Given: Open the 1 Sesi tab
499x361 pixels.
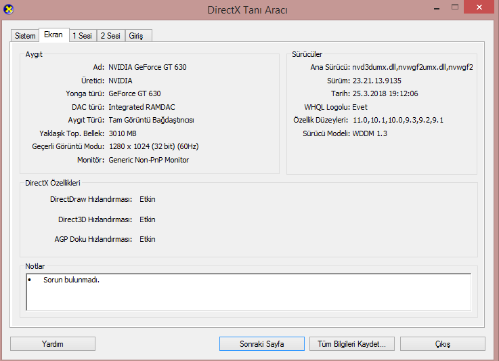Looking at the screenshot, I should pyautogui.click(x=82, y=36).
